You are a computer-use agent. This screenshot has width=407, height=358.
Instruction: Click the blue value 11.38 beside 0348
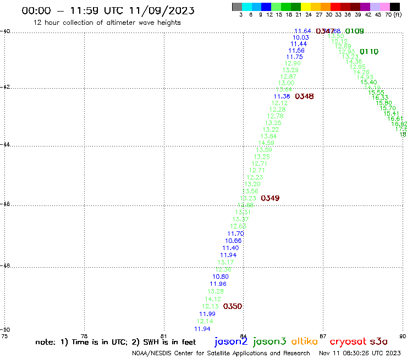point(282,96)
